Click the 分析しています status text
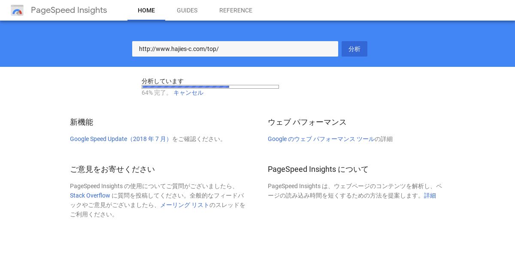 (163, 81)
